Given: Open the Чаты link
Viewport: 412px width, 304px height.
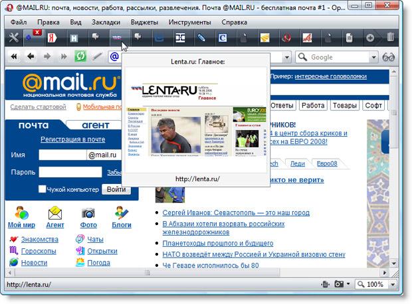Looking at the screenshot, I should click(96, 240).
